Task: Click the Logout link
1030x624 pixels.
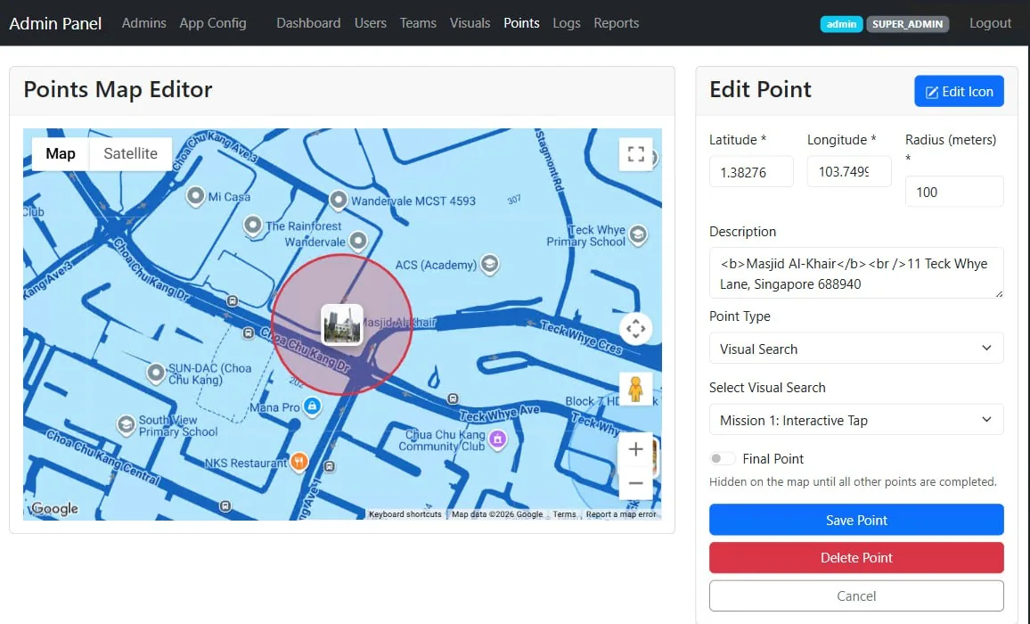Action: point(990,23)
